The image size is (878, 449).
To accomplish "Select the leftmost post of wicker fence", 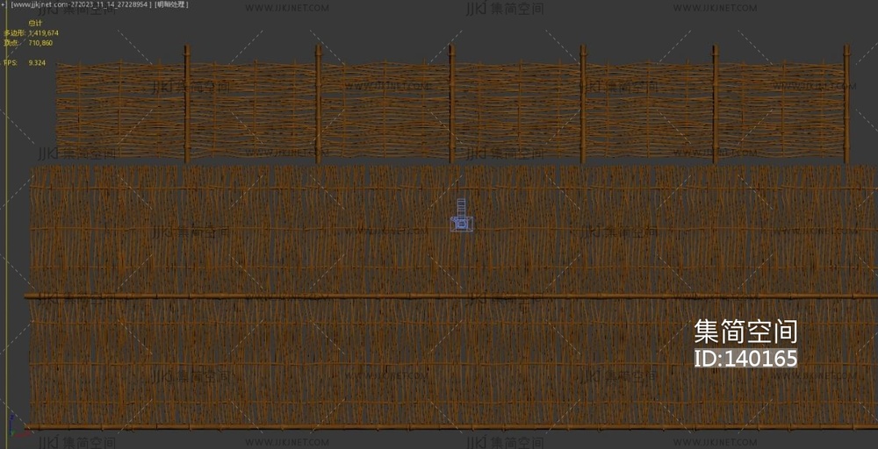I will (186, 105).
